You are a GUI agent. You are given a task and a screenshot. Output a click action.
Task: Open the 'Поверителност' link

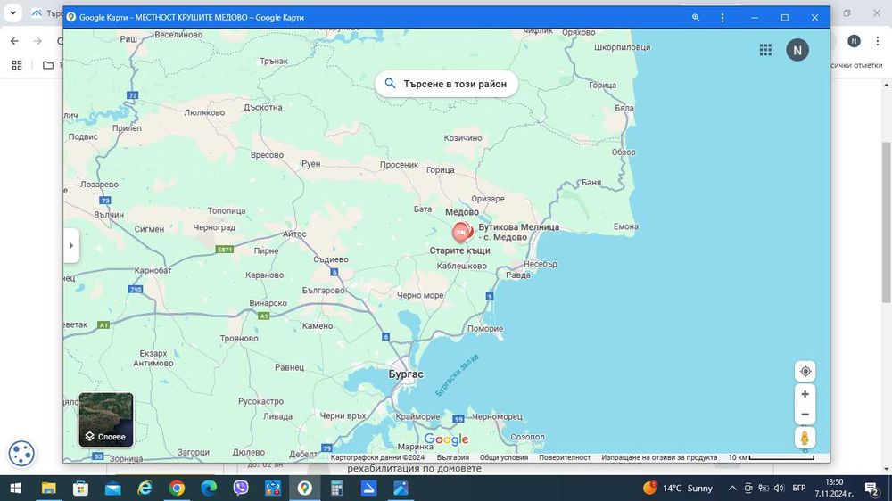point(565,457)
